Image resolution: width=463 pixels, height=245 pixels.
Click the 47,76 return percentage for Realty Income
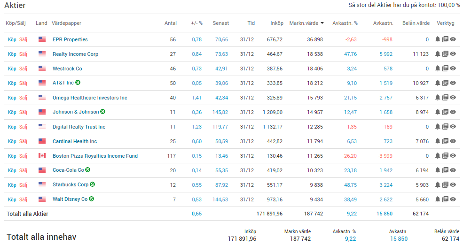350,54
